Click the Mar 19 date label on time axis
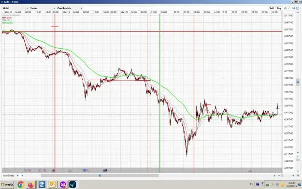Screen dimensions: 302x189 [x=66, y=12]
